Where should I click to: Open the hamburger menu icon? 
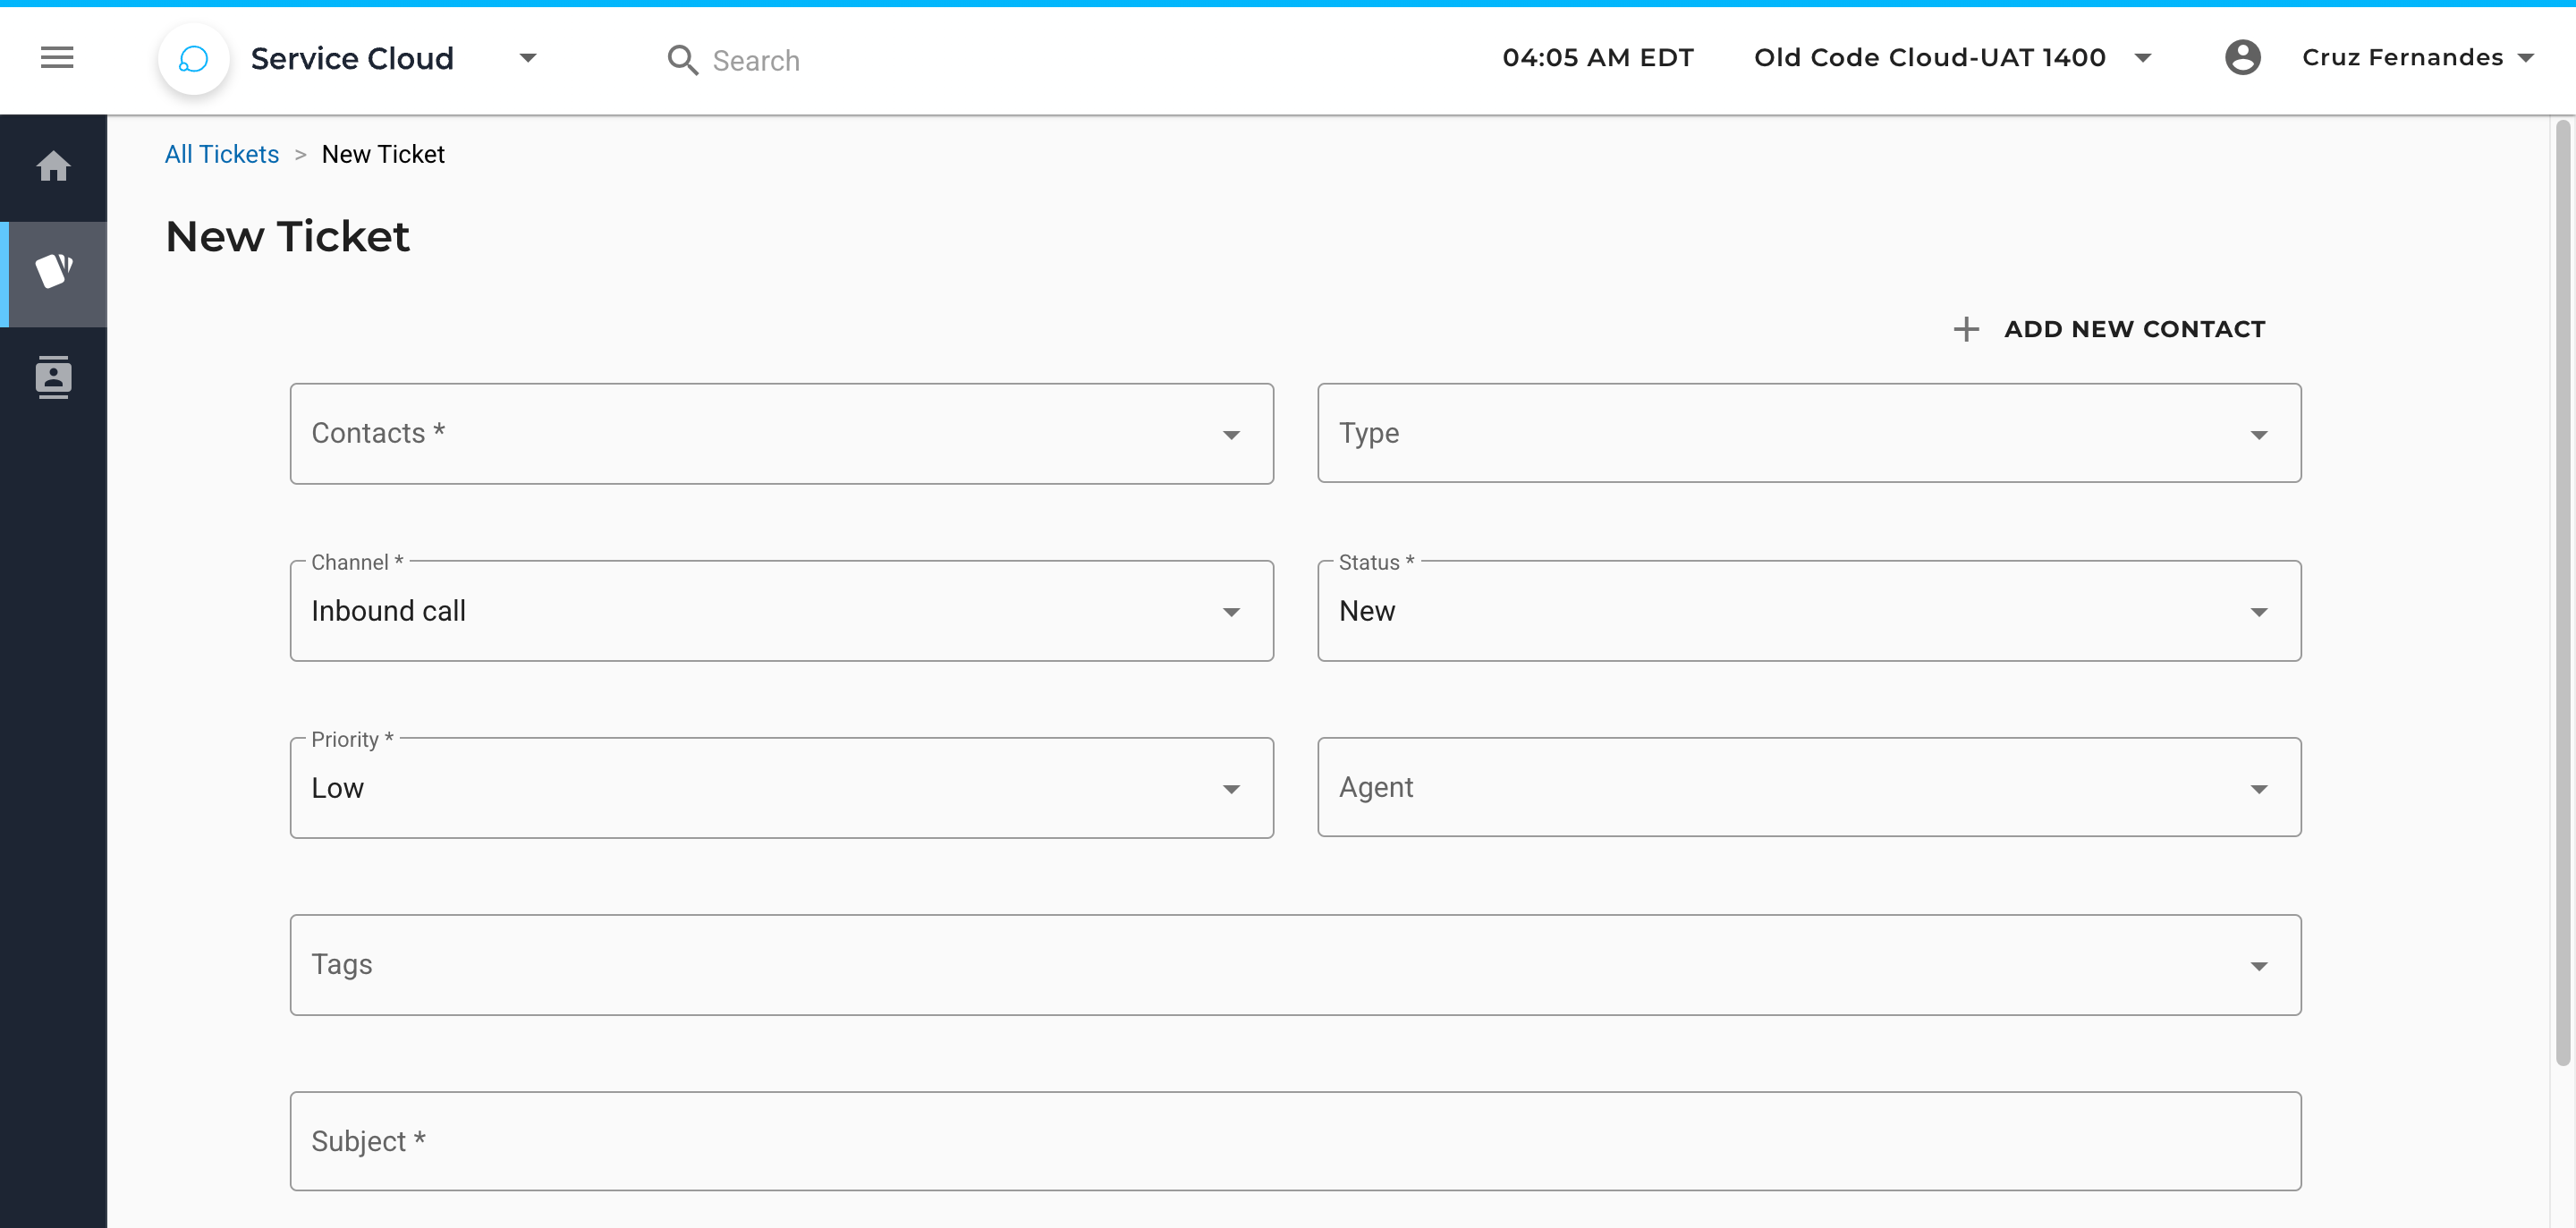(x=57, y=58)
